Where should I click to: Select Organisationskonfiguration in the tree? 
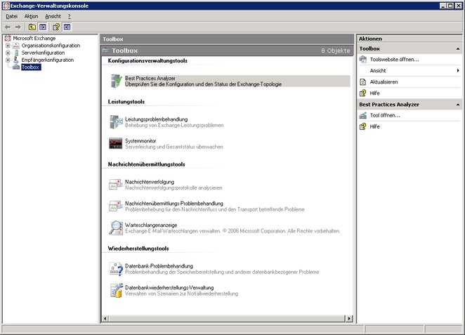(x=51, y=46)
